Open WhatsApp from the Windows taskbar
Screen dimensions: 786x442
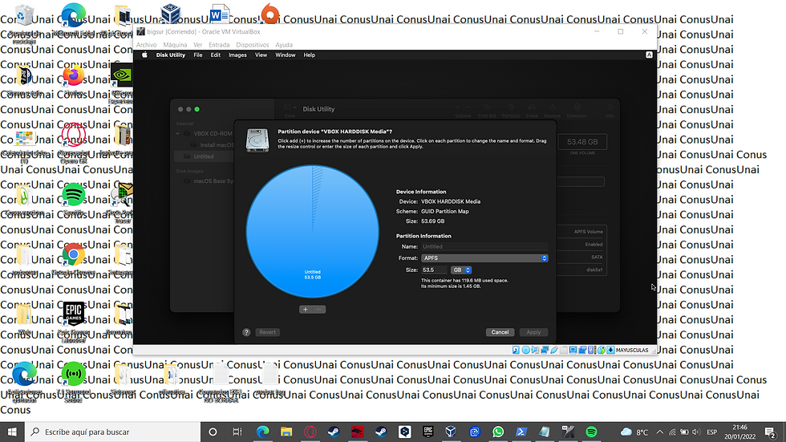498,432
